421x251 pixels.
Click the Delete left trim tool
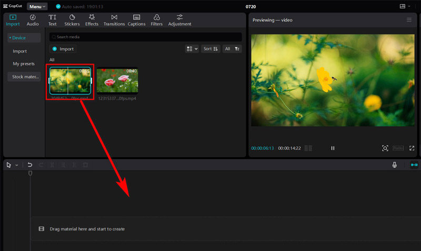click(x=63, y=165)
